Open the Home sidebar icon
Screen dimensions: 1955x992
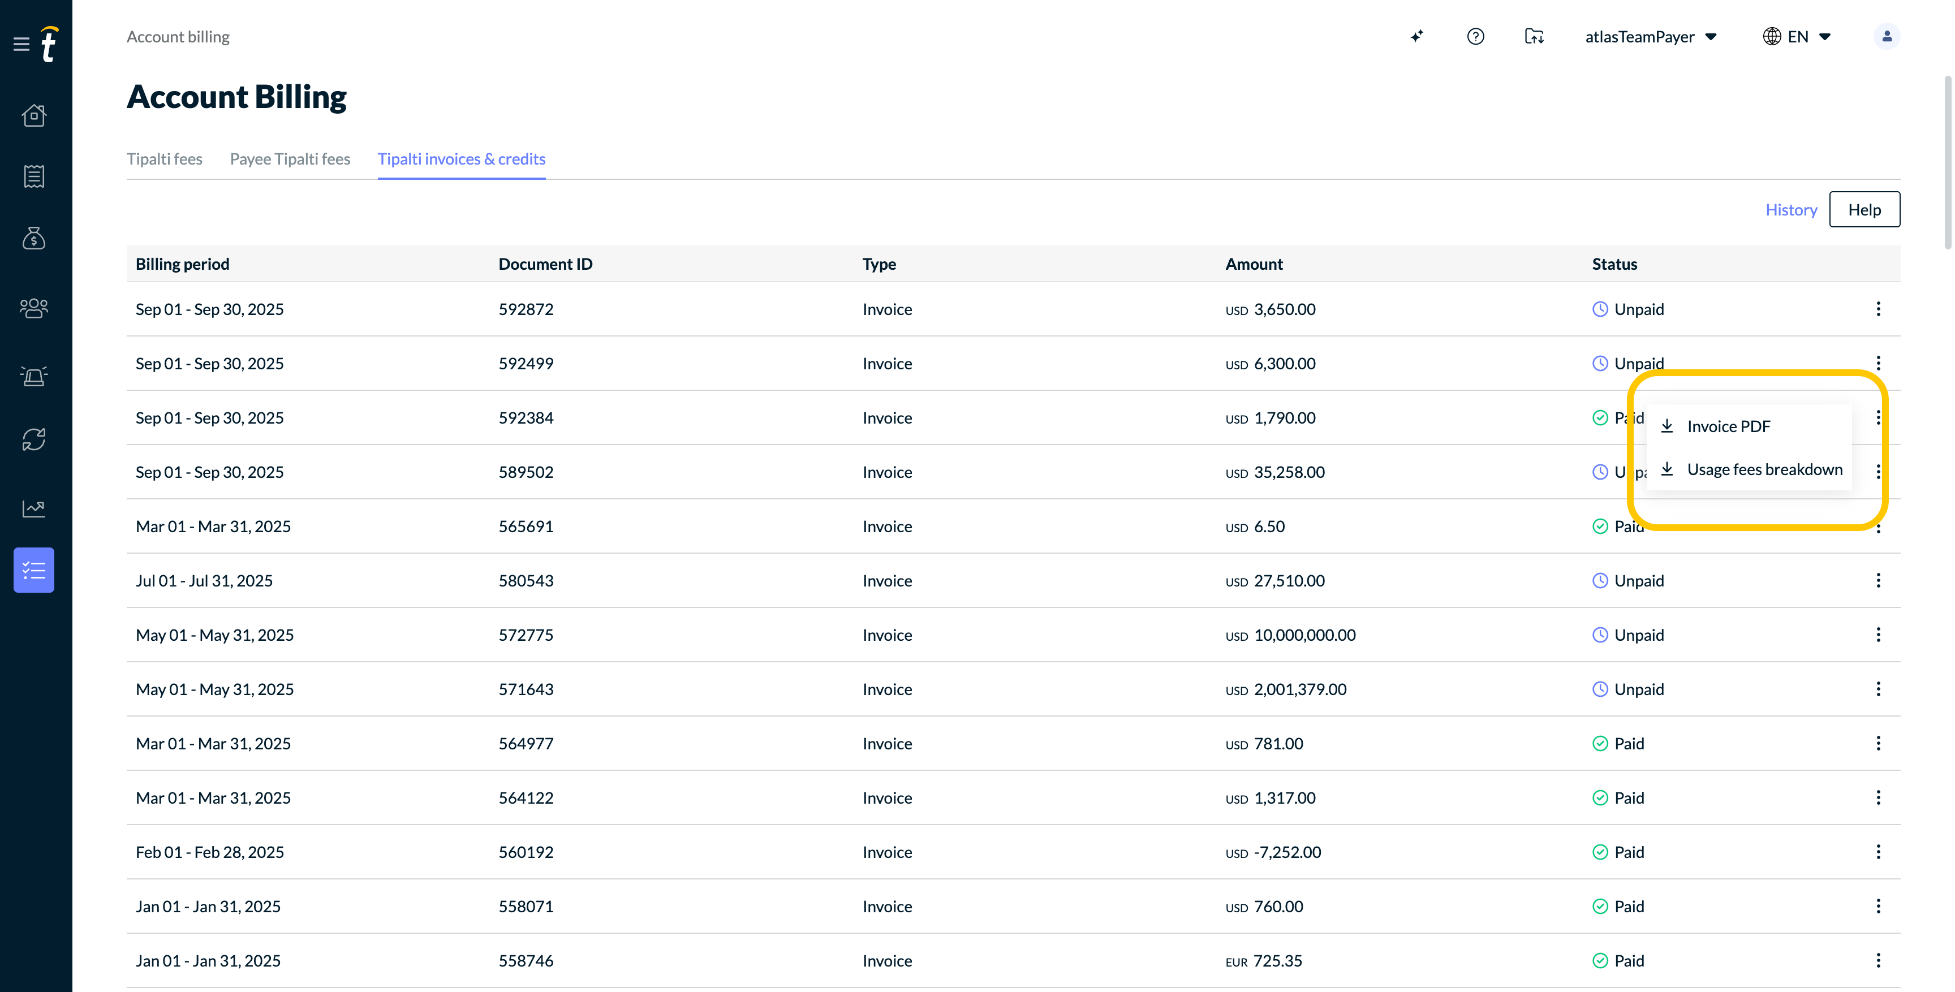click(34, 115)
